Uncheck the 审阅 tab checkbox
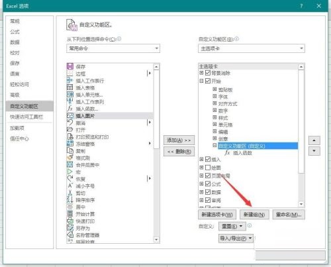The height and width of the screenshot is (267, 331). [x=208, y=200]
